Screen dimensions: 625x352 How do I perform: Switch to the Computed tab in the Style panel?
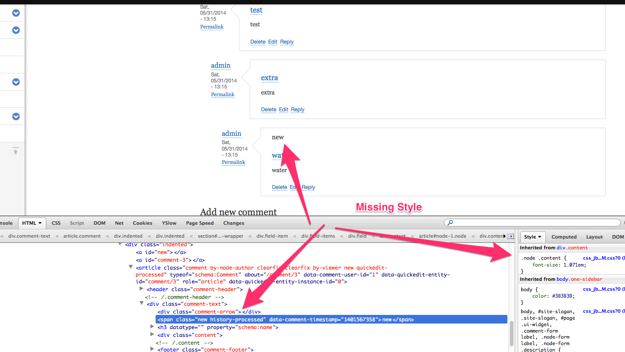pyautogui.click(x=564, y=236)
